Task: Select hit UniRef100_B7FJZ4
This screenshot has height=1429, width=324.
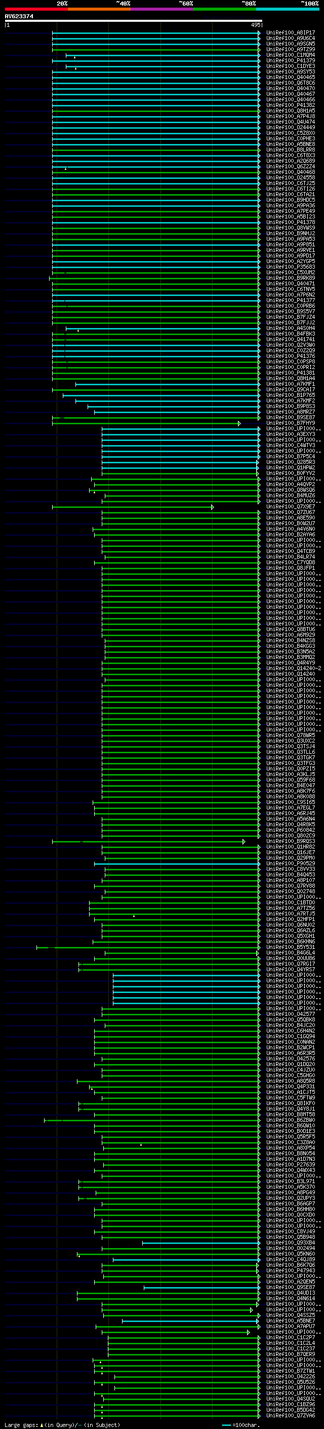Action: pyautogui.click(x=291, y=317)
